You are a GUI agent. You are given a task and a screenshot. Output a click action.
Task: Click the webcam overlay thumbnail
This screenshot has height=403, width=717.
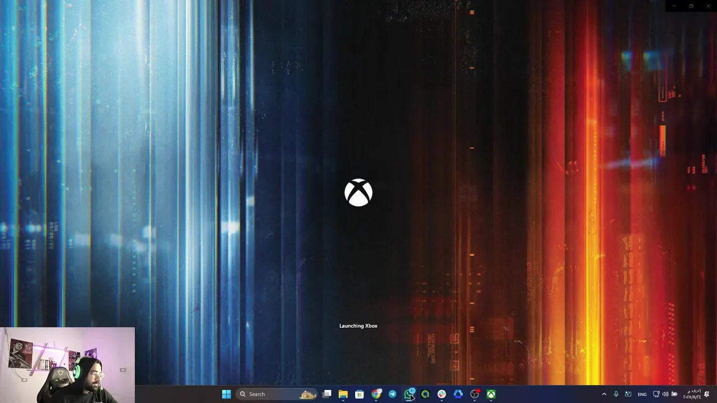[67, 365]
